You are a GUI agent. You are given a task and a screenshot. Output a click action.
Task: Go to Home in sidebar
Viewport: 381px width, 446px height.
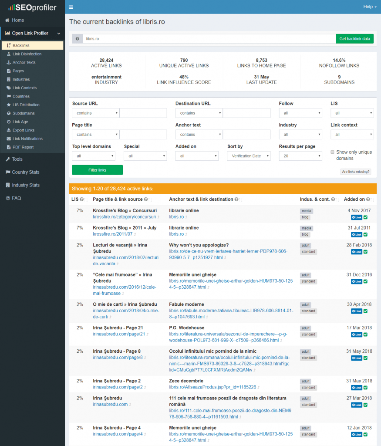click(x=18, y=20)
